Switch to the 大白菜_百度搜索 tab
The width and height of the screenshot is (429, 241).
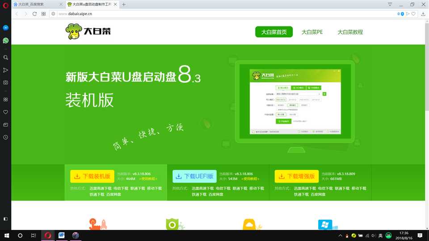point(38,4)
